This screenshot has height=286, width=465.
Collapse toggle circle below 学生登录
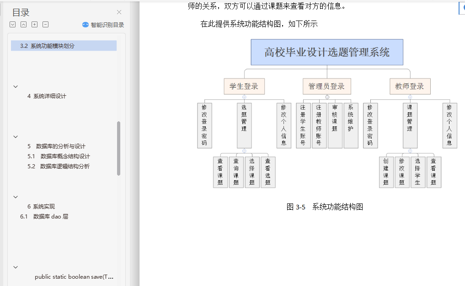[244, 97]
